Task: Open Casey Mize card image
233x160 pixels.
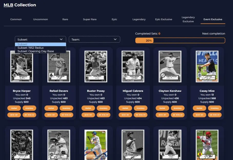Action: click(207, 66)
